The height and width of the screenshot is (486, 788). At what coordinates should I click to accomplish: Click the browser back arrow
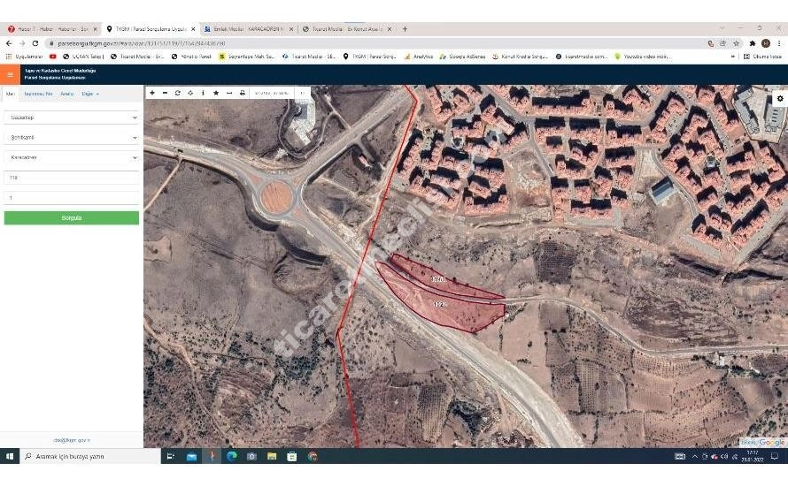coord(9,43)
